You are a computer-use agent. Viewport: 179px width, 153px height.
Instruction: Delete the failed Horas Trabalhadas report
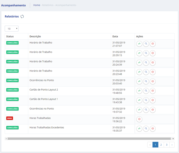pos(139,119)
